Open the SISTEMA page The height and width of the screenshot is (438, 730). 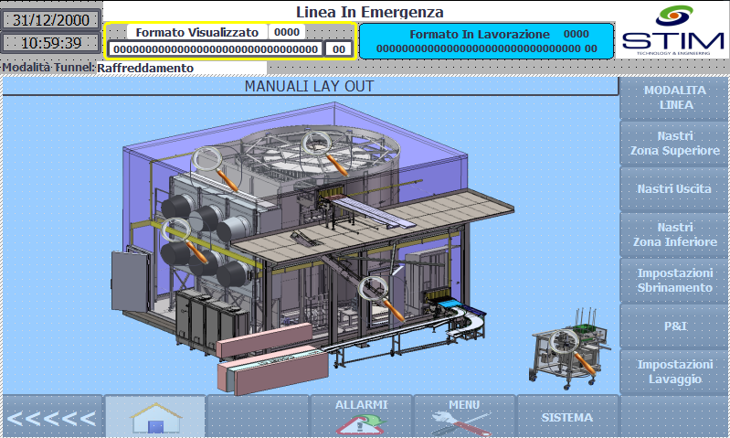567,416
